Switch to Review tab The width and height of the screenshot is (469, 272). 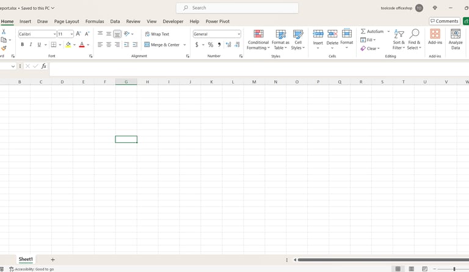pos(133,21)
